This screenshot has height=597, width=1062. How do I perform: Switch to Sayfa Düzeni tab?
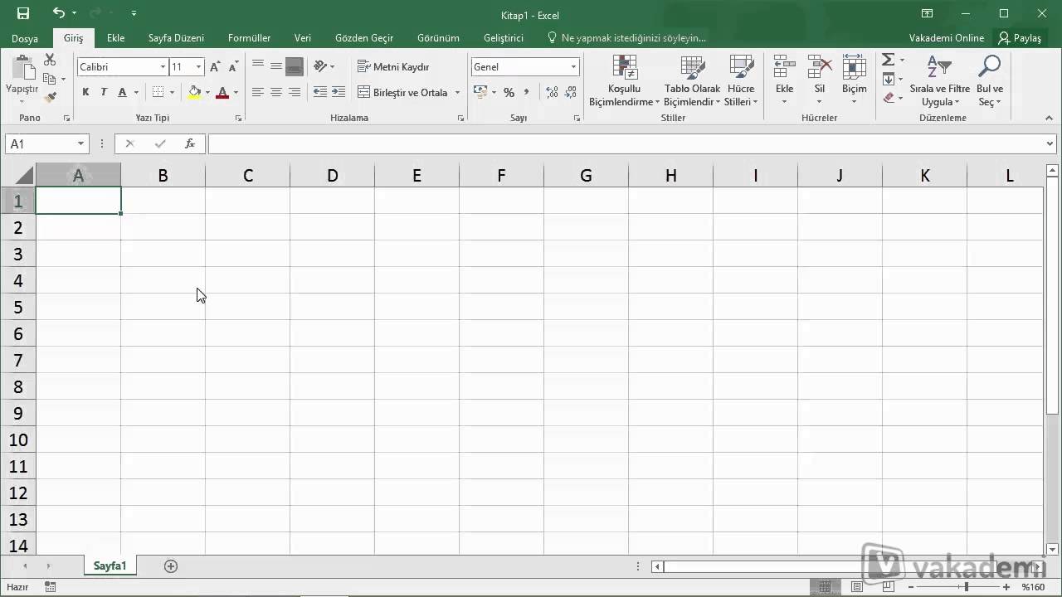[176, 38]
